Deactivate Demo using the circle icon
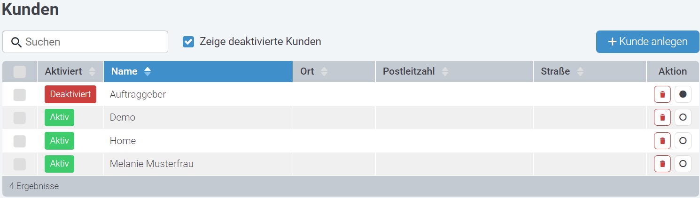 (683, 117)
